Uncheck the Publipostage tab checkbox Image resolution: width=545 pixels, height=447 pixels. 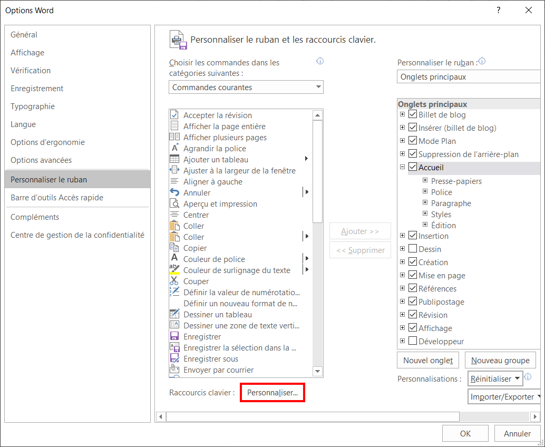point(413,301)
